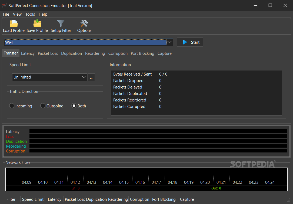Open the Help menu

(43, 14)
